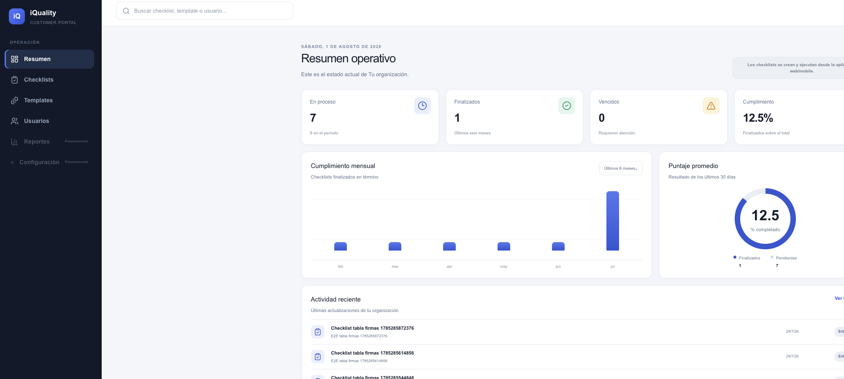Click the date 29/7/26 in first activity row

coord(792,331)
